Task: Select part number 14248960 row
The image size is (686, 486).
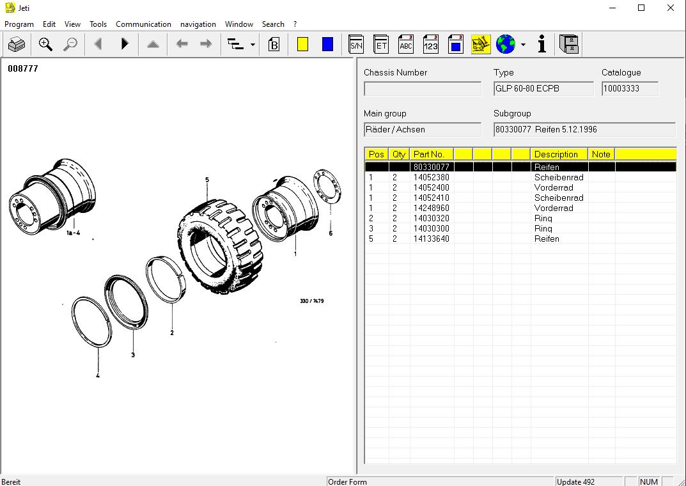Action: (x=520, y=208)
